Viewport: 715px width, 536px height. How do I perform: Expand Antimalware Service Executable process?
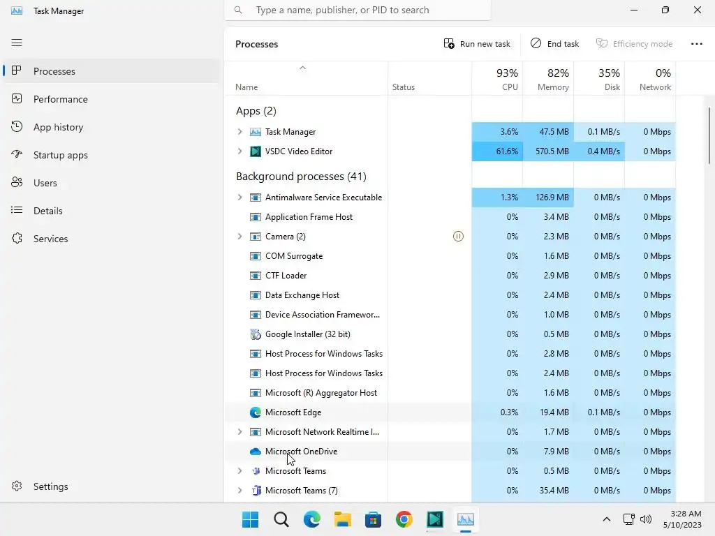[x=240, y=198]
